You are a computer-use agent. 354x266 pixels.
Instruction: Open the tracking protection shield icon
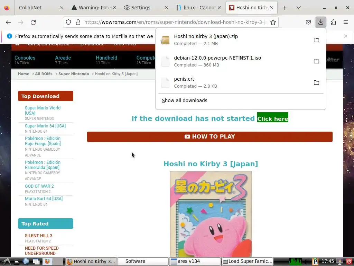click(68, 22)
